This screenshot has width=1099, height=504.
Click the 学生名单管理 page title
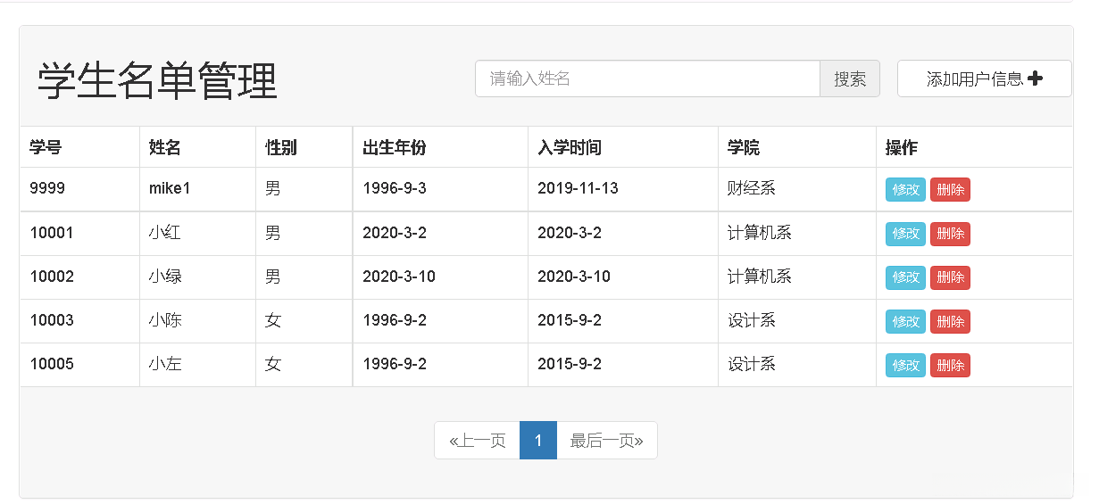157,81
